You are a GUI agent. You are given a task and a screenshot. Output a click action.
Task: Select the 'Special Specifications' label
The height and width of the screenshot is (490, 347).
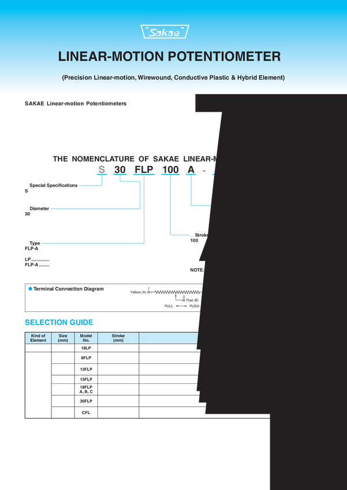tap(54, 185)
